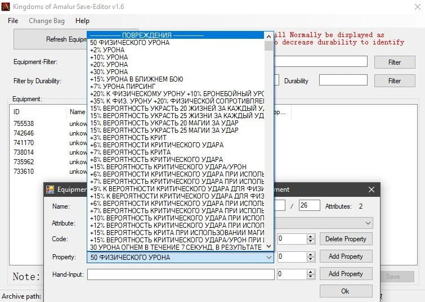Viewport: 425px width, 302px height.
Task: Increase the Code row numeric value
Action: tap(311, 236)
